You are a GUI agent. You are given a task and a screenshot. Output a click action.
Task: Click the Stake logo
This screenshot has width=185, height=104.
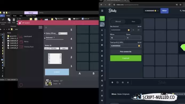click(113, 11)
